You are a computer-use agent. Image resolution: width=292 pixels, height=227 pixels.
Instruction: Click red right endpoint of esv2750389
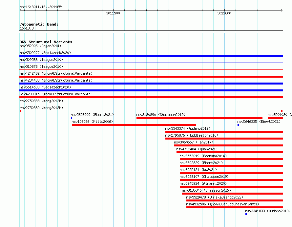[x=282, y=111]
